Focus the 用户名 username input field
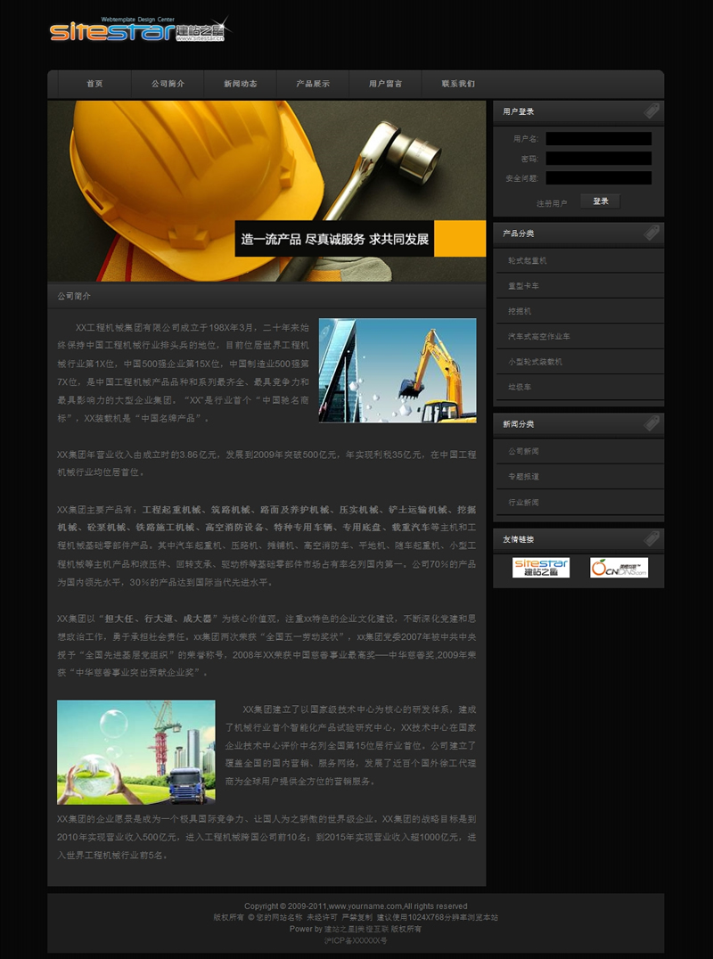This screenshot has width=713, height=959. point(598,139)
